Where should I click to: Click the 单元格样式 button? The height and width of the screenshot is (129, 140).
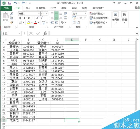pos(98,22)
